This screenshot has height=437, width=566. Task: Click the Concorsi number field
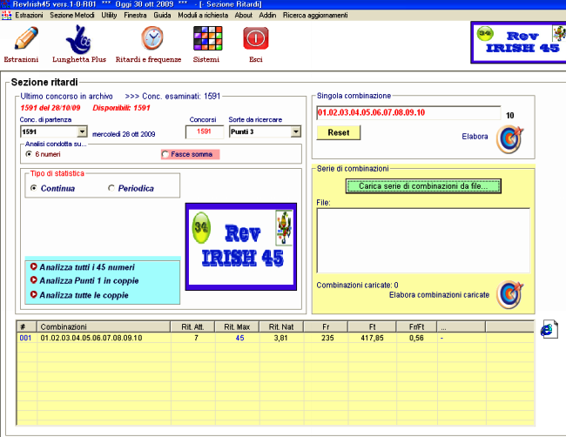coord(205,131)
